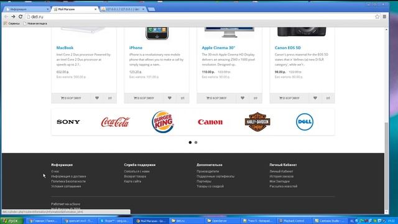Bookmark this page with the star icon

(x=377, y=17)
